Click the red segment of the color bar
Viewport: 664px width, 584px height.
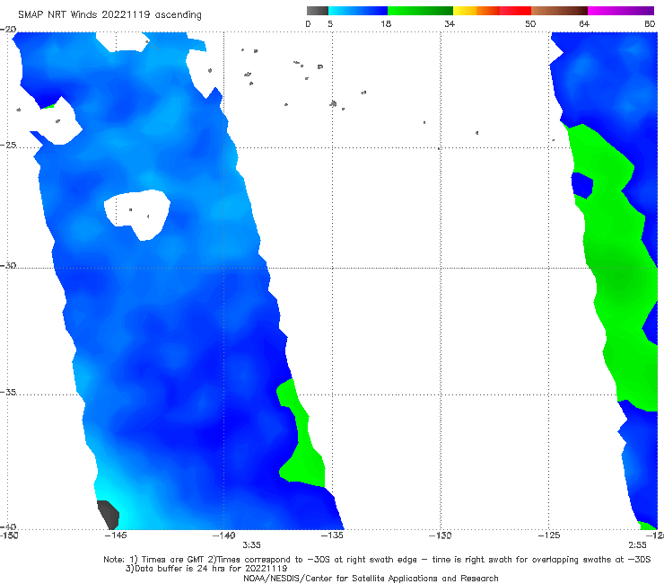point(515,11)
